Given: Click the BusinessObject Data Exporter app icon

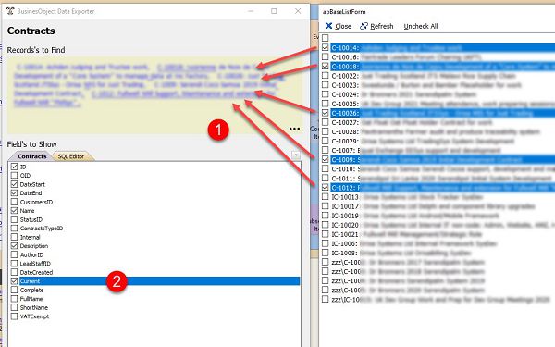Looking at the screenshot, I should point(10,11).
